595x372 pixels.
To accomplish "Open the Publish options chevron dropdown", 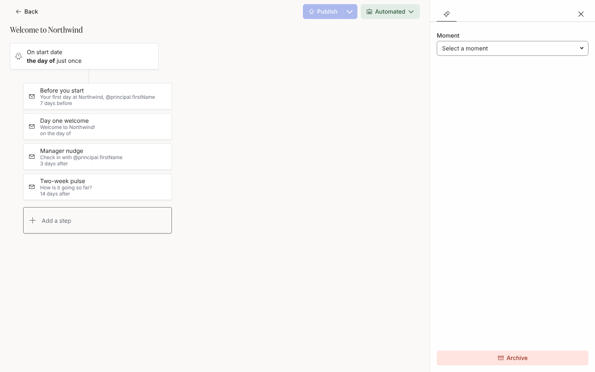I will [350, 12].
